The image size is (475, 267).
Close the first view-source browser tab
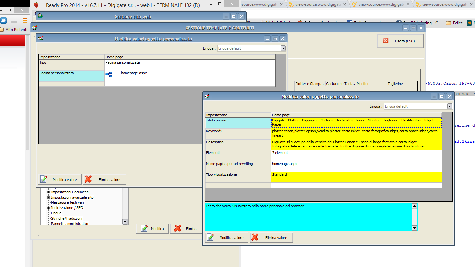click(281, 5)
